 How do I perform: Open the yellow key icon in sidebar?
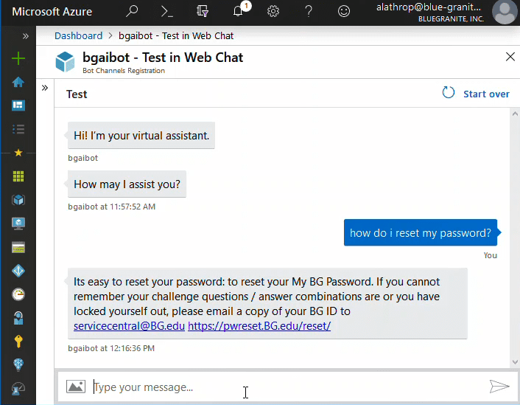coord(18,342)
